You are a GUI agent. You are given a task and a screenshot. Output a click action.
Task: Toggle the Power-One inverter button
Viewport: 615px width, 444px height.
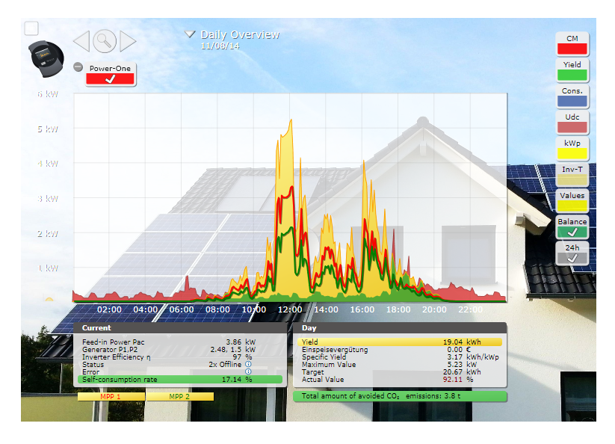[110, 74]
